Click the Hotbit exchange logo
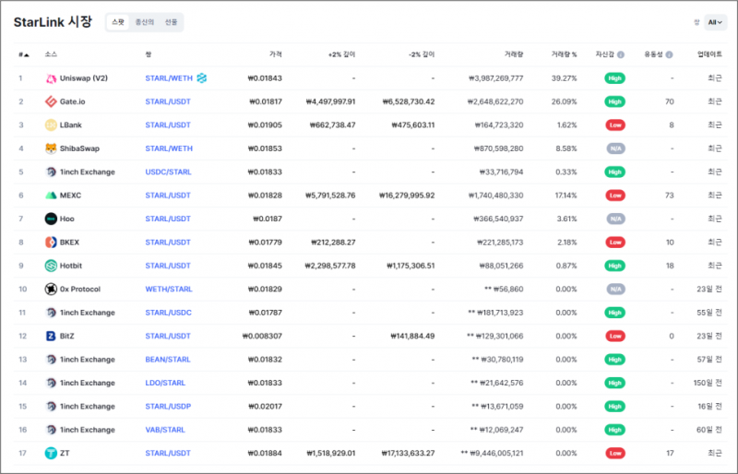This screenshot has height=474, width=738. [51, 266]
